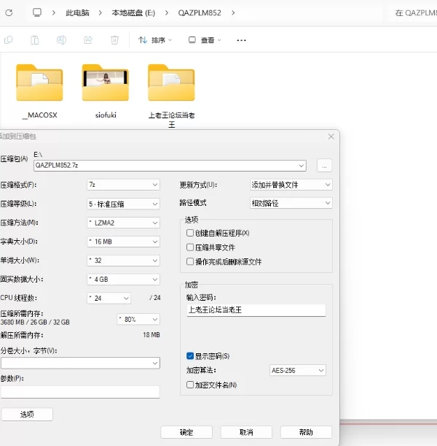This screenshot has height=446, width=437.
Task: Click the 确定 button
Action: pyautogui.click(x=186, y=432)
